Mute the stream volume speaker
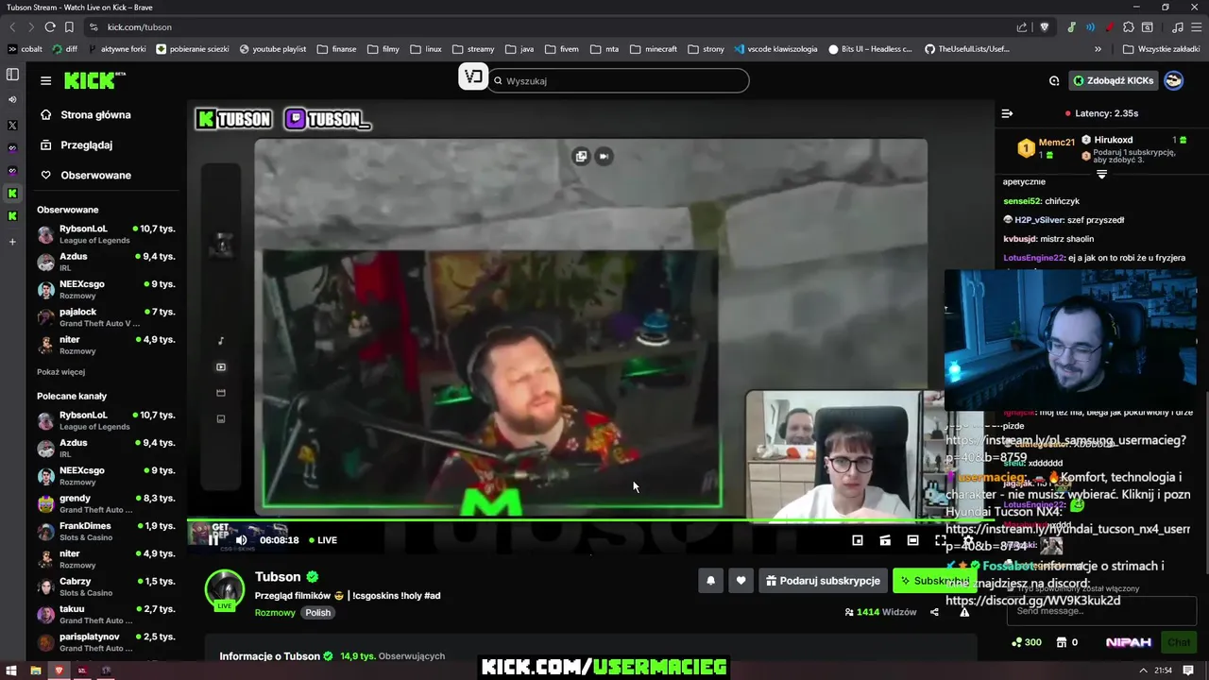 point(241,540)
